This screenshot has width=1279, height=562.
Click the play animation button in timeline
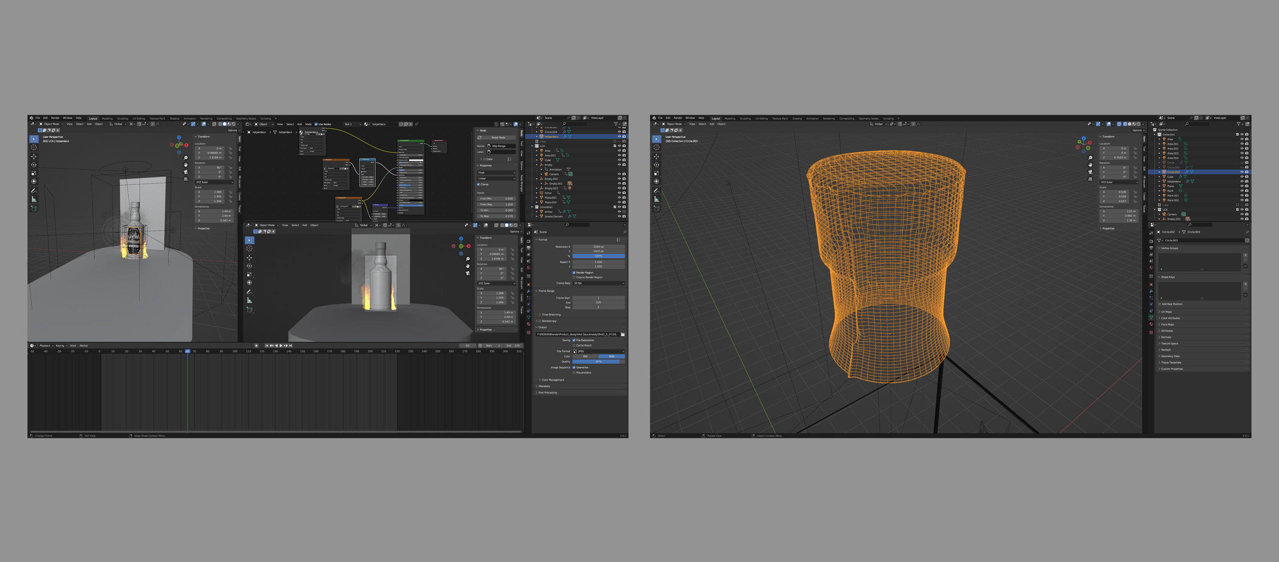281,345
